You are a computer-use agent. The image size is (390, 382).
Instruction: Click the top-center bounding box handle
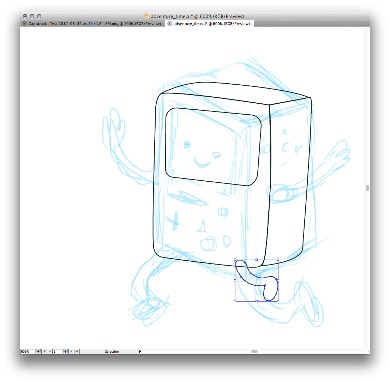click(257, 260)
